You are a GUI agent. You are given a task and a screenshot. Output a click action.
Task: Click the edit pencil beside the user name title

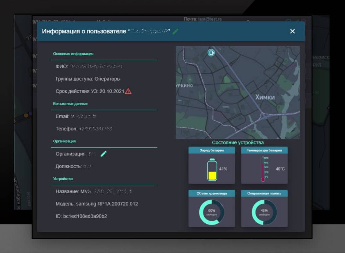click(x=175, y=31)
